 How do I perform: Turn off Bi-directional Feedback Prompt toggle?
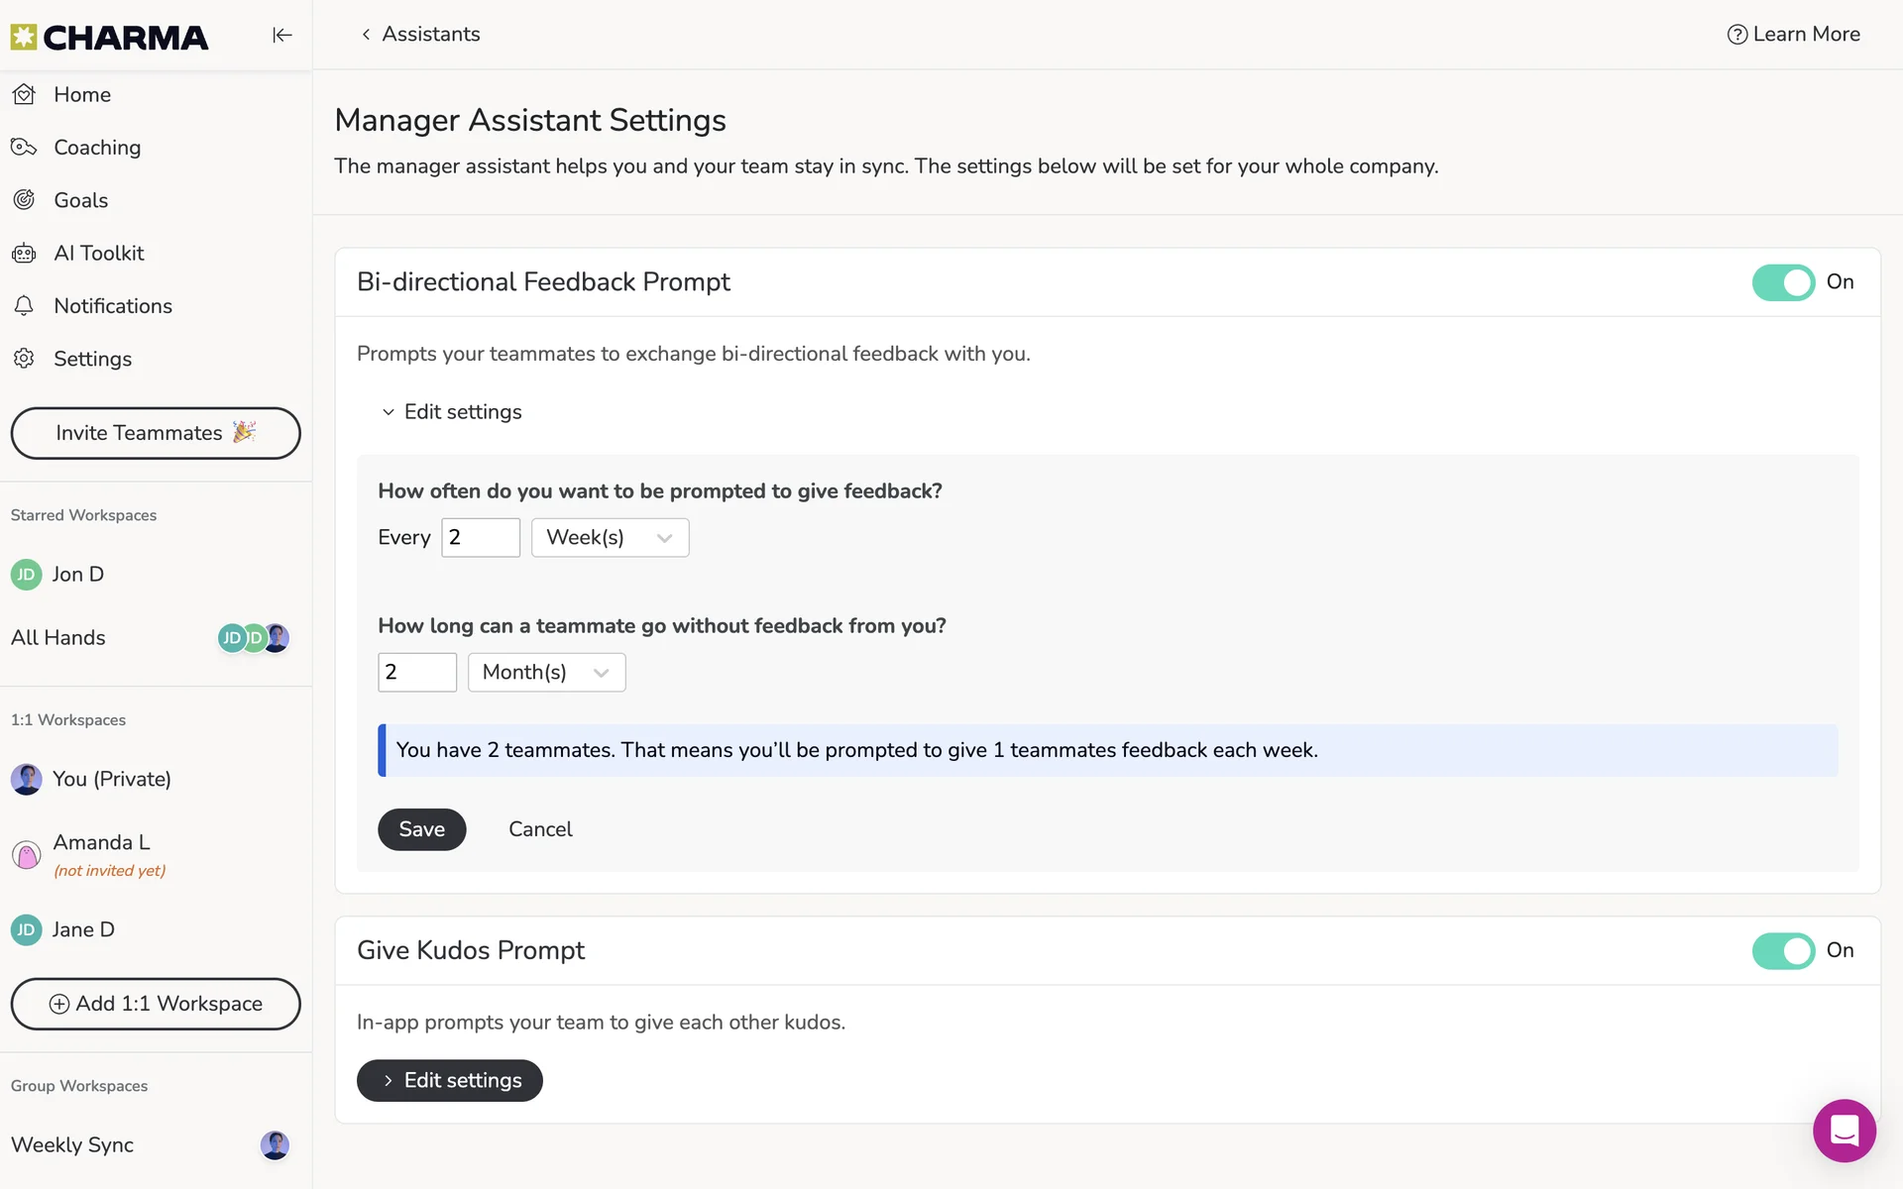point(1783,282)
